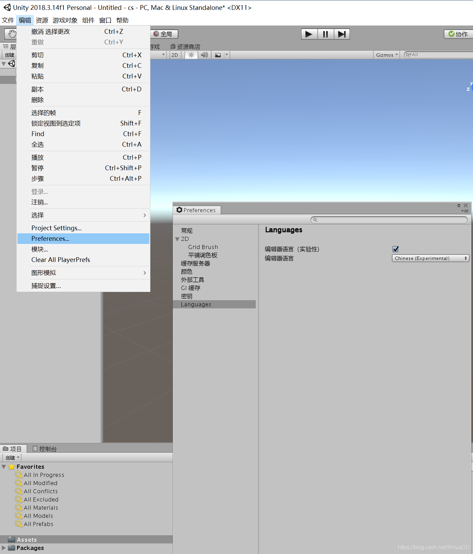The image size is (473, 554).
Task: Select the Hand tool in toolbar
Action: (12, 34)
